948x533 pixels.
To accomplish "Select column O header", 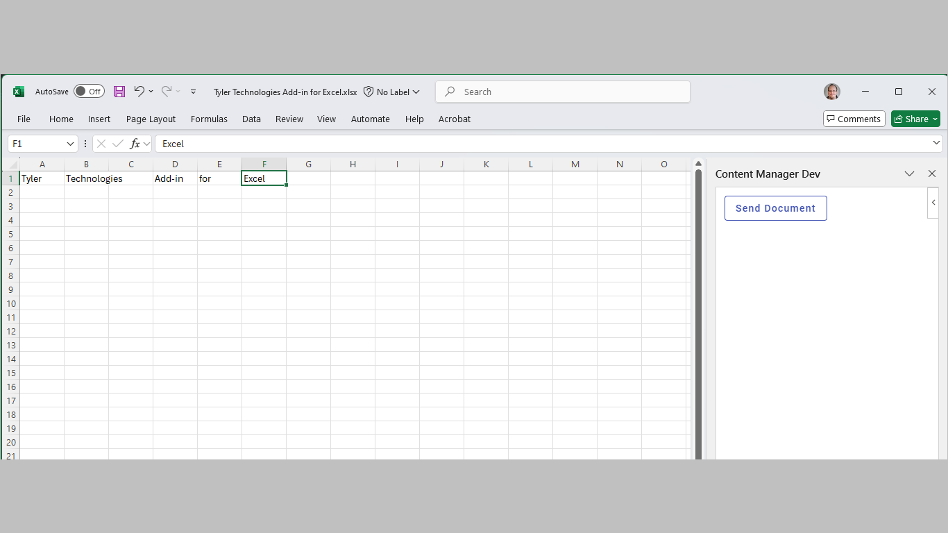I will coord(664,164).
